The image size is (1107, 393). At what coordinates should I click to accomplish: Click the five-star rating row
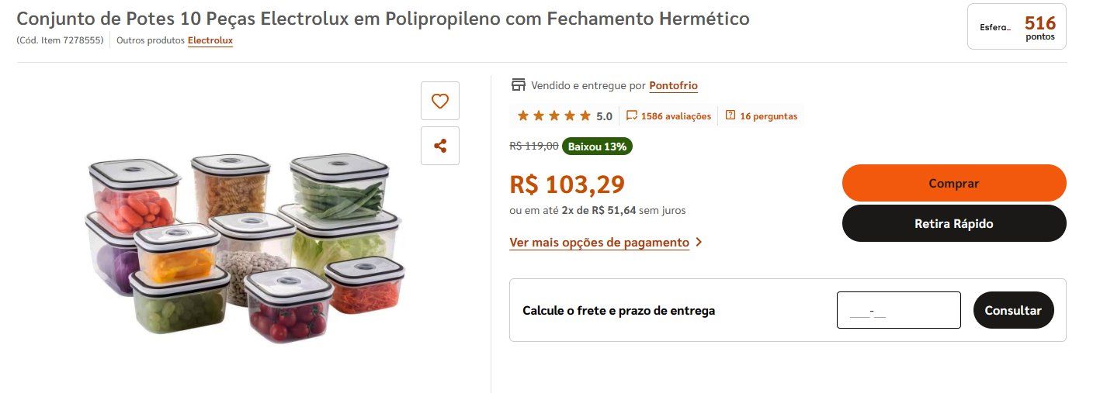(x=553, y=116)
